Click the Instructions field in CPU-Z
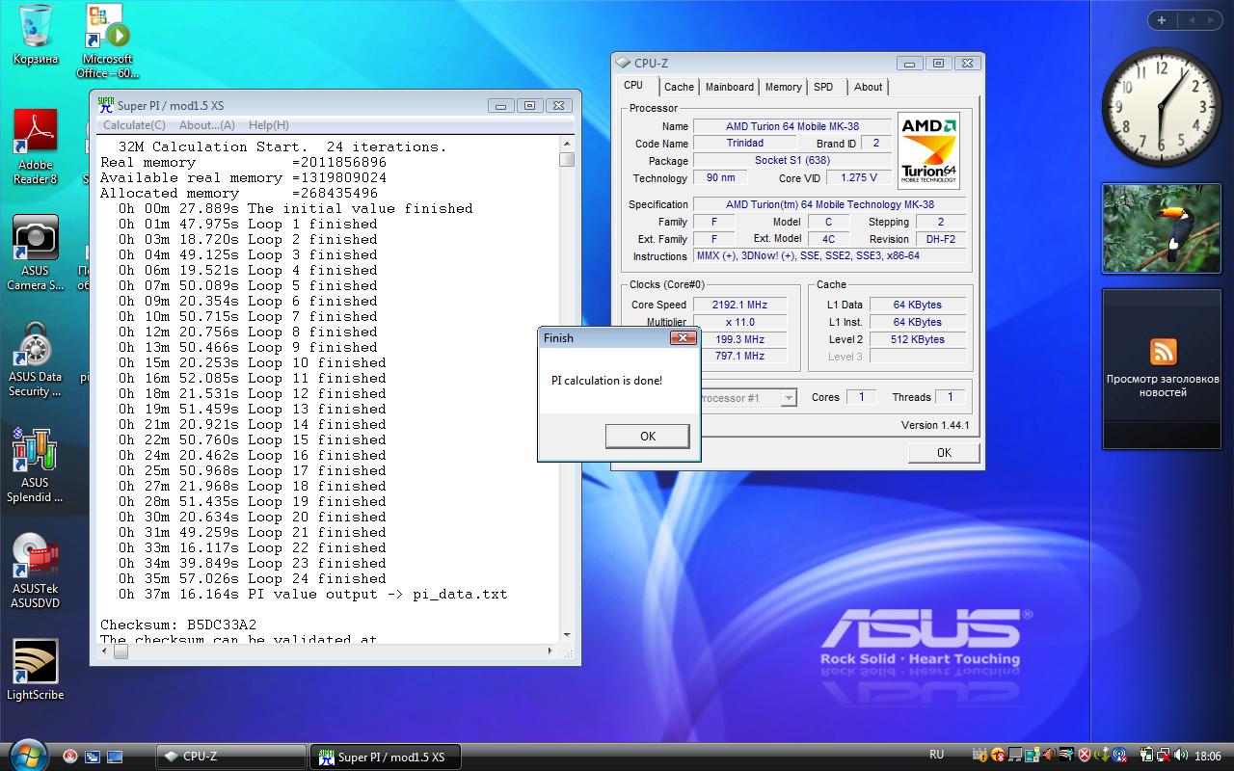 830,256
